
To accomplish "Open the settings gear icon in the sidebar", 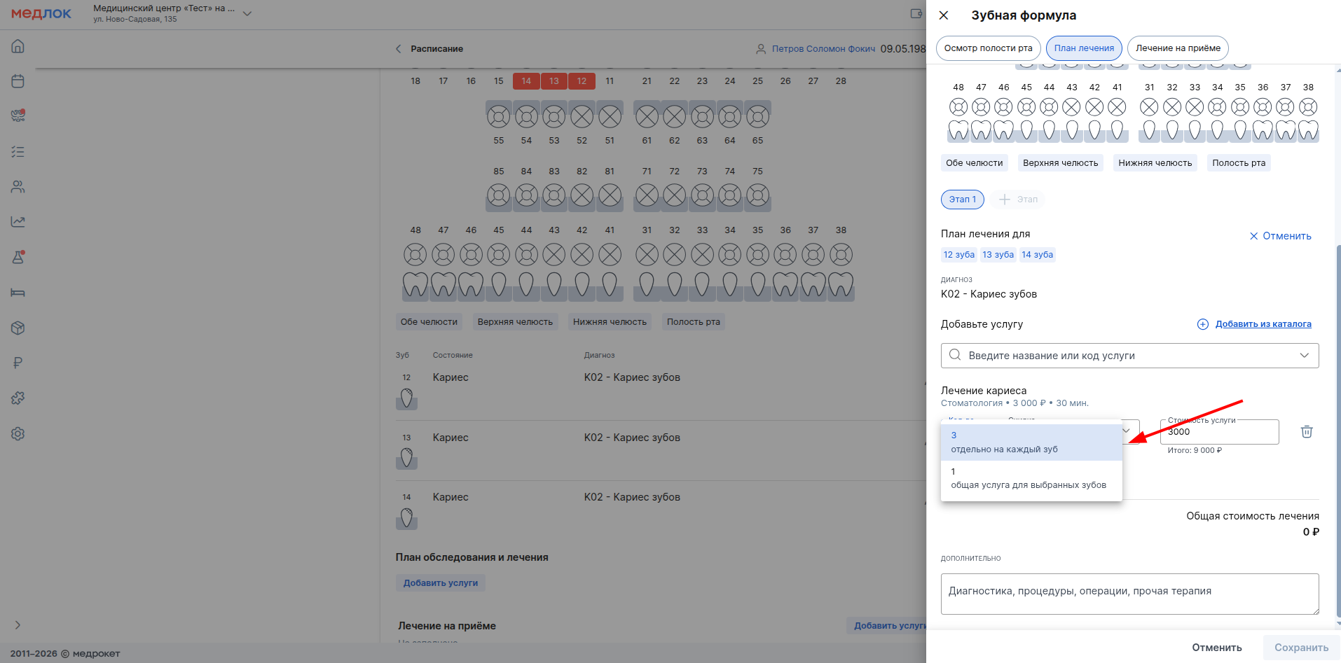I will click(18, 433).
